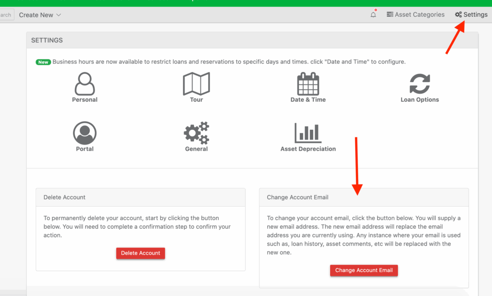Click the Settings gear icon
The height and width of the screenshot is (296, 492).
pos(459,14)
